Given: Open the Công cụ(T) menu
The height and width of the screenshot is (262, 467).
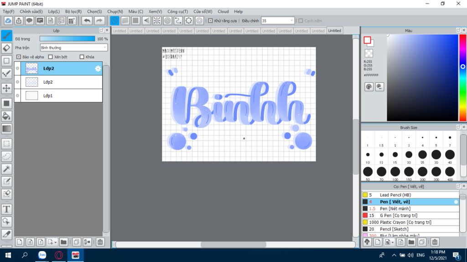Looking at the screenshot, I should tap(177, 11).
